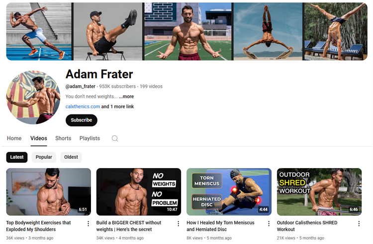373x244 pixels.
Task: Select the Oldest sort chip
Action: tap(71, 157)
